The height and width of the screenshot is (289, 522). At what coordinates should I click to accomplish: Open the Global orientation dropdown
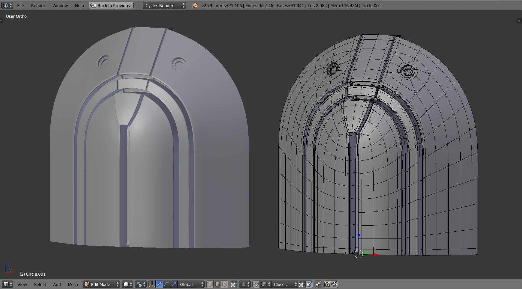coord(191,284)
